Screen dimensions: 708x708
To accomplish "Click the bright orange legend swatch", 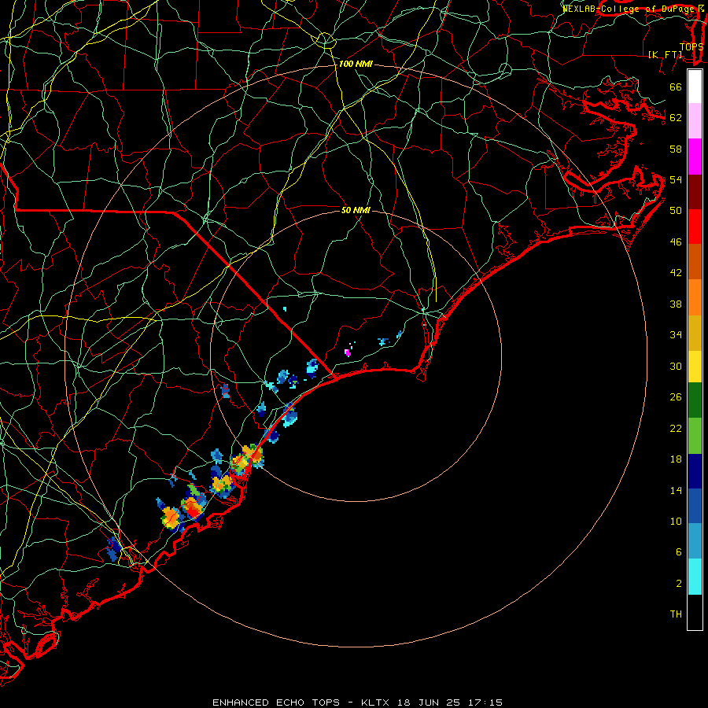I will (x=695, y=297).
